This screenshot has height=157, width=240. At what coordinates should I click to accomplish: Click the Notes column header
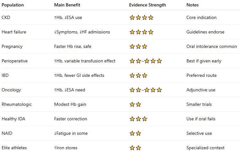point(192,5)
